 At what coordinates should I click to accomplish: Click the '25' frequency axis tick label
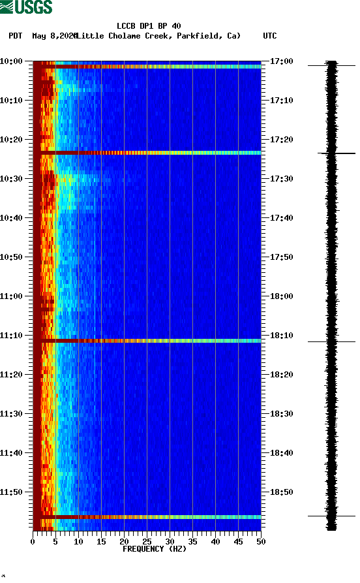[x=147, y=542]
